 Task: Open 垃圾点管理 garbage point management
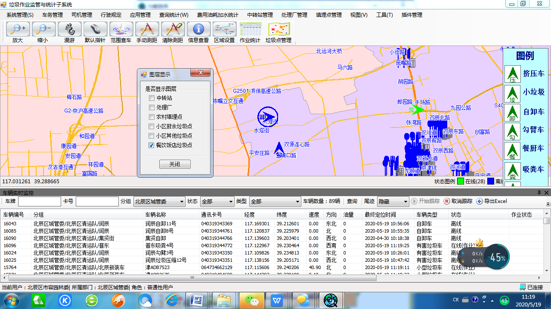(279, 30)
